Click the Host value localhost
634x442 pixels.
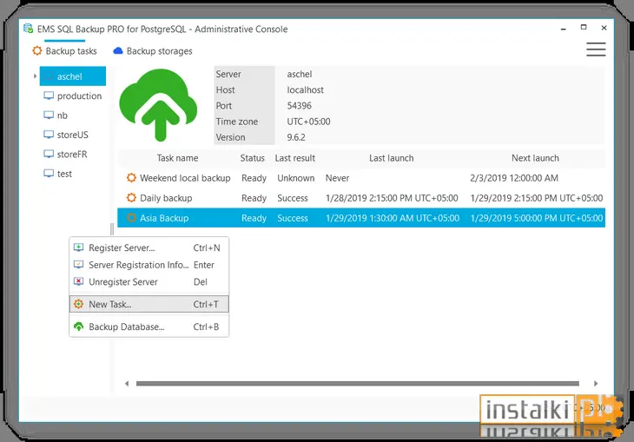click(x=305, y=89)
